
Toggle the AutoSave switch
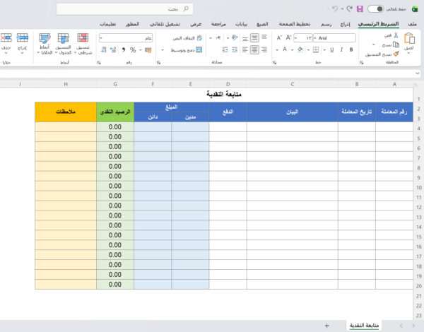[378, 9]
